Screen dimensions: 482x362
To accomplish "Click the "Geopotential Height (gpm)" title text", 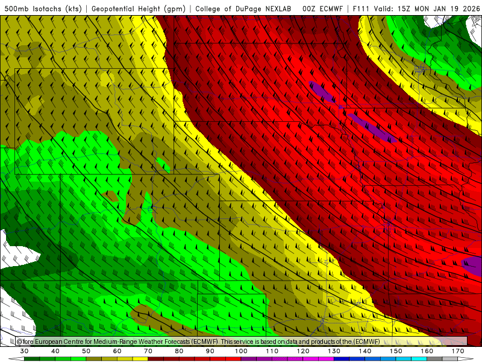I will click(139, 9).
